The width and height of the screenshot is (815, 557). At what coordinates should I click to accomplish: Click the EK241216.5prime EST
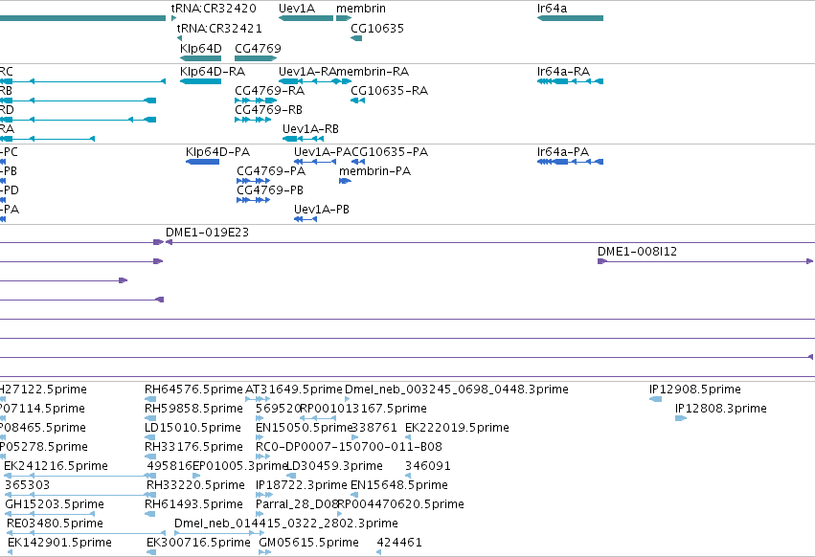pyautogui.click(x=80, y=476)
